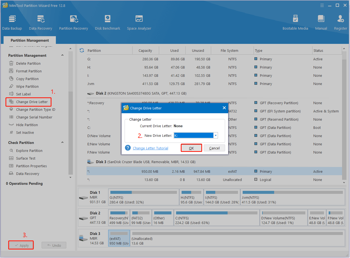The height and width of the screenshot is (258, 350).
Task: Select the (Unallocated) 13.6 GB block on Disk 3
Action: (x=237, y=238)
